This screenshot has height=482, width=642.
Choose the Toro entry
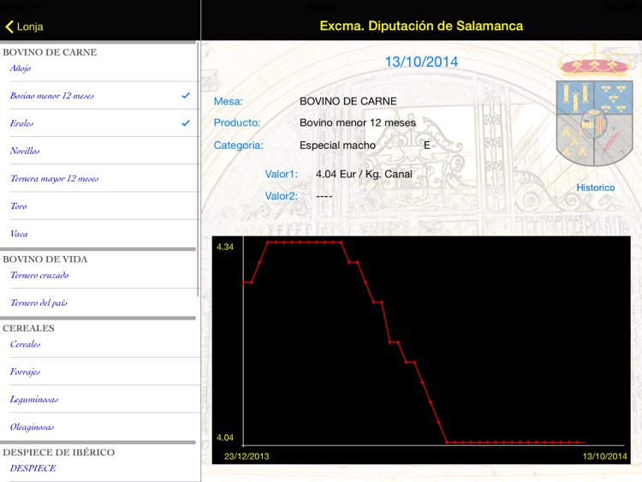pos(100,206)
